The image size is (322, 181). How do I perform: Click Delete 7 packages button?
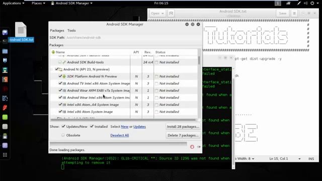[183, 135]
